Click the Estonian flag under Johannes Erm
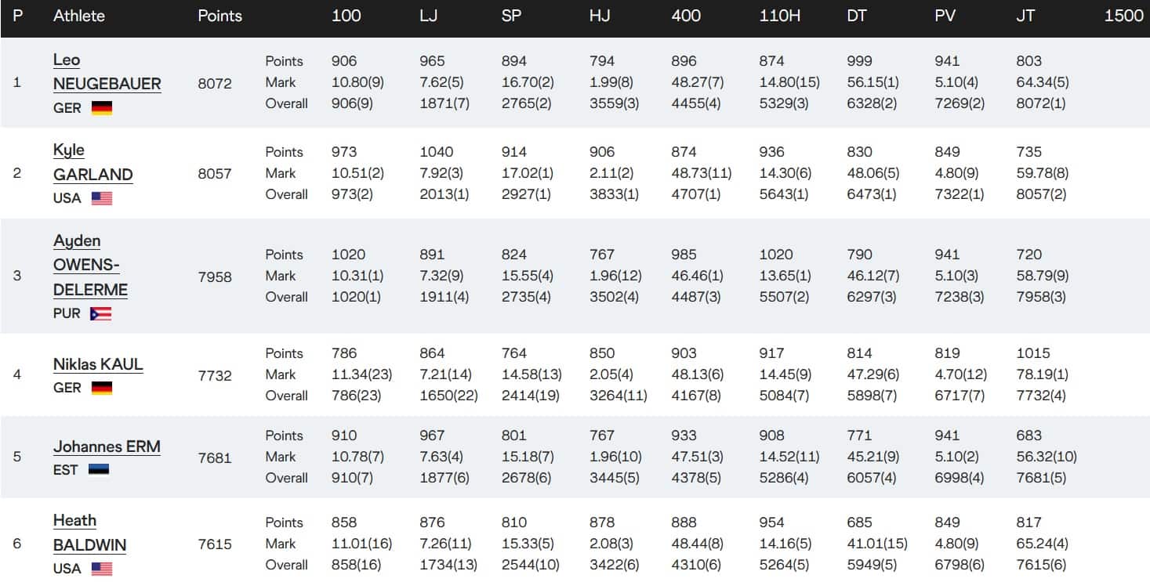 99,470
